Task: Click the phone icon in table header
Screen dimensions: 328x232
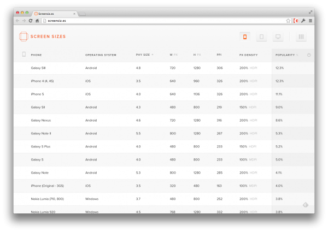Action: tap(24, 54)
